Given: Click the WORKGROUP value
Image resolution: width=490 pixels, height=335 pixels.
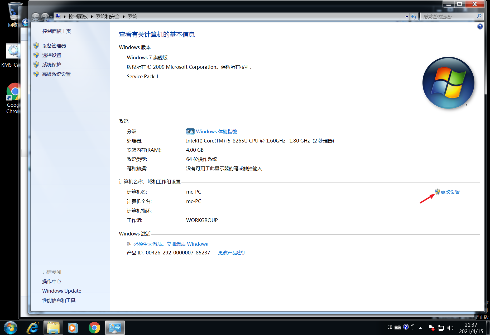Looking at the screenshot, I should pos(202,220).
